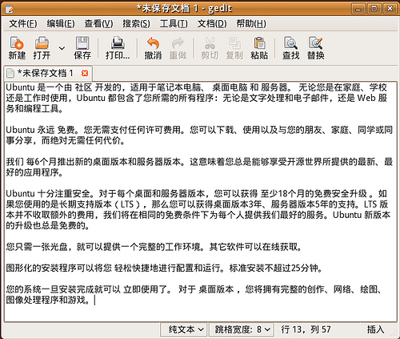Image resolution: width=400 pixels, height=339 pixels.
Task: Click the 打开 (Open) folder icon
Action: click(x=42, y=42)
